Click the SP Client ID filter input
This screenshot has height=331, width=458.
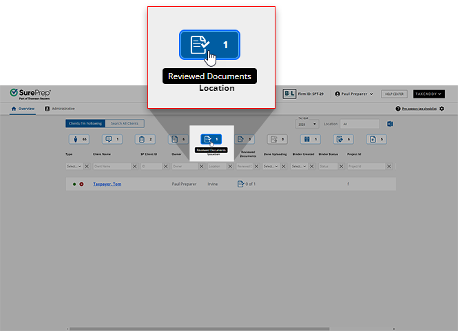152,167
